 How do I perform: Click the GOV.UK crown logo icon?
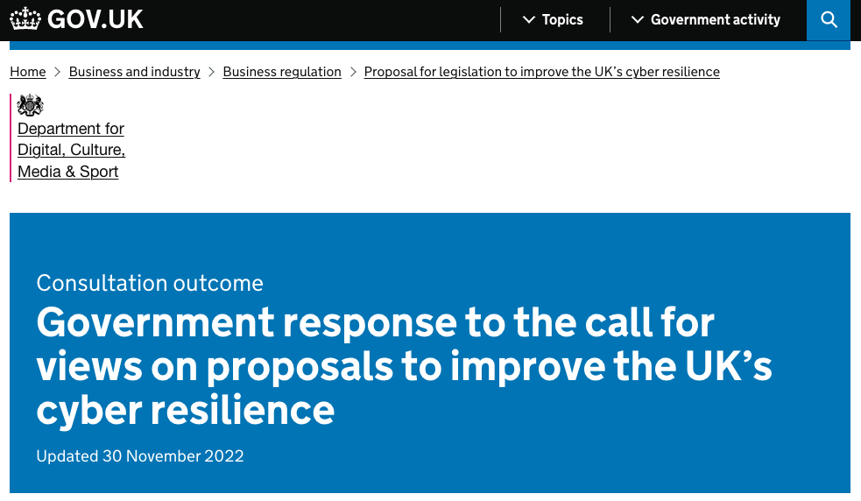25,19
